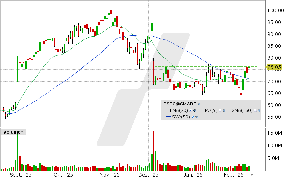Open settings for the SMA(50) indicator

[x=196, y=117]
